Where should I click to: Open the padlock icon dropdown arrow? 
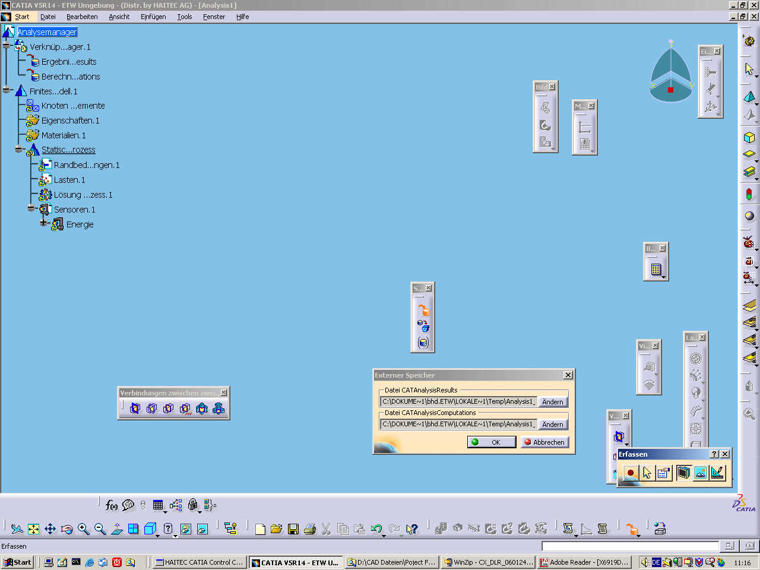click(x=199, y=511)
